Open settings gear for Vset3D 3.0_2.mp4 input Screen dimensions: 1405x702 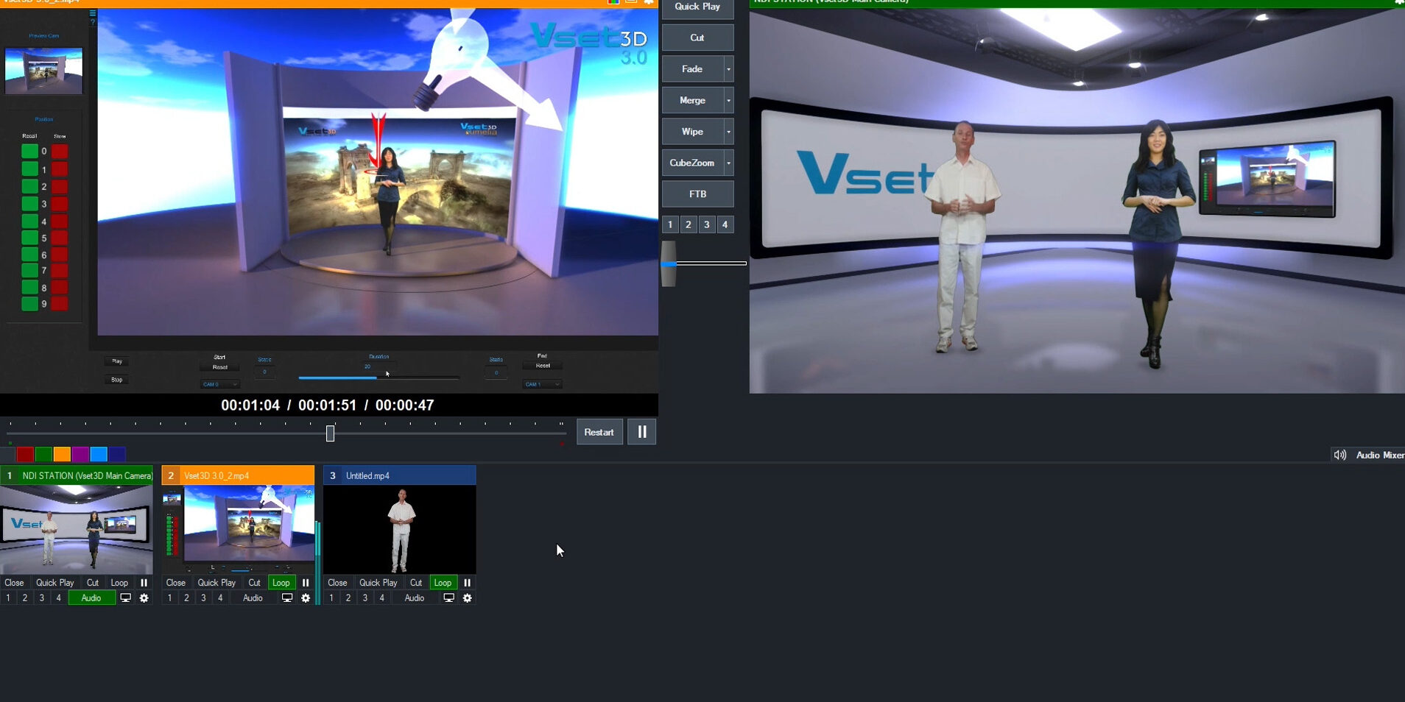[x=306, y=598]
